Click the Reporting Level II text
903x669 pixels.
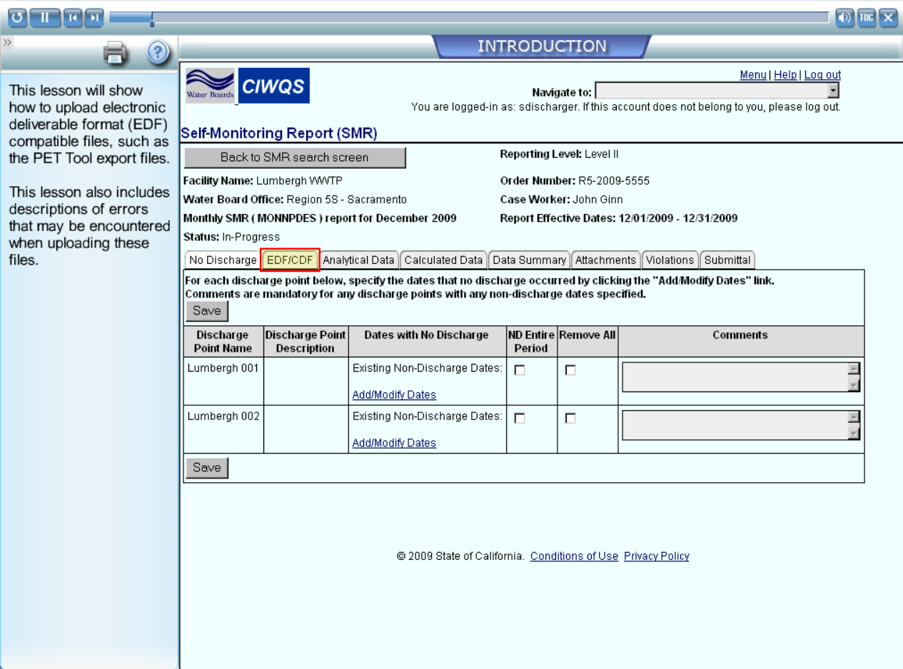click(560, 154)
